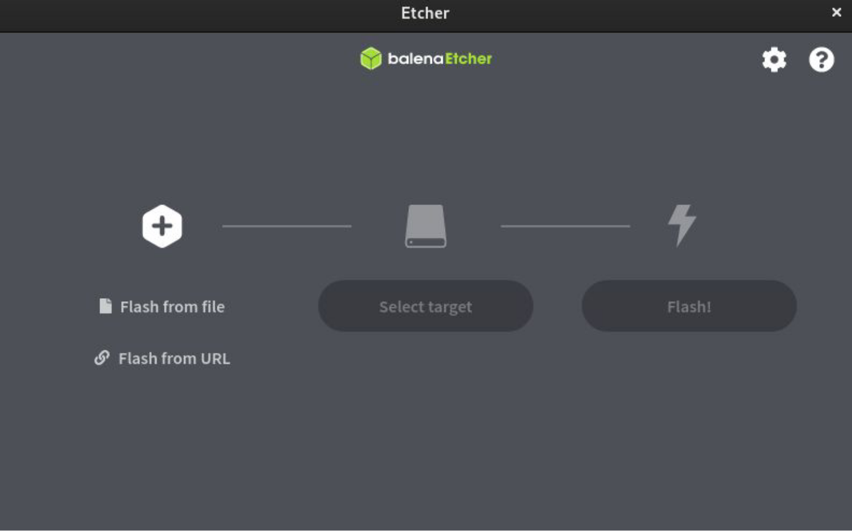Click the Select target button
The height and width of the screenshot is (531, 852).
click(x=426, y=306)
